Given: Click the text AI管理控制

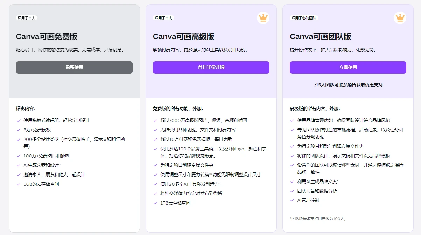Looking at the screenshot, I should pos(308,200).
